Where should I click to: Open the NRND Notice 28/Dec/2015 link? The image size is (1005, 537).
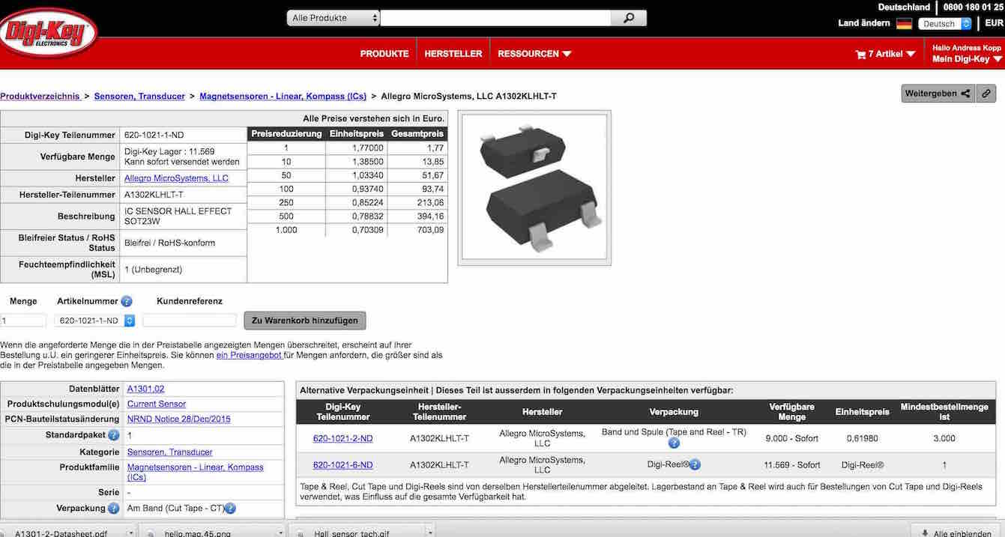coord(178,419)
